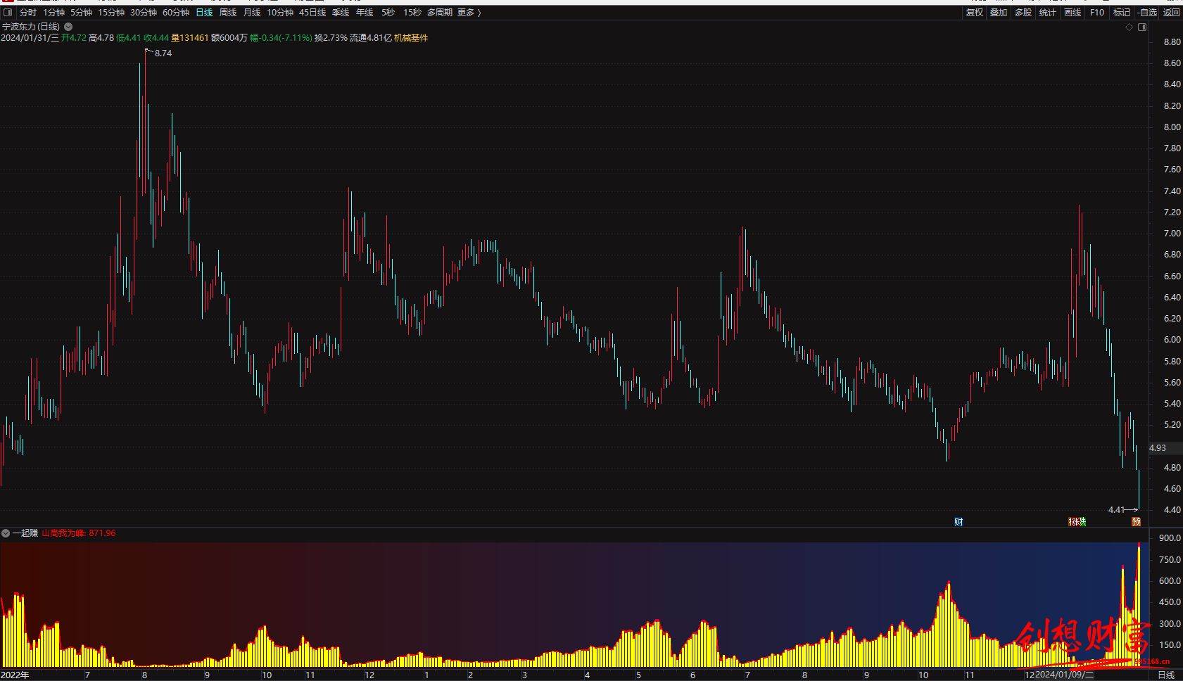Screen dimensions: 1183x681
Task: Switch to 月线 monthly chart
Action: click(x=252, y=13)
